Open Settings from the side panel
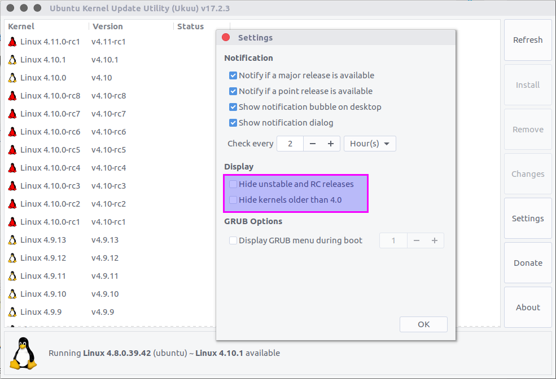This screenshot has width=556, height=379. point(528,219)
